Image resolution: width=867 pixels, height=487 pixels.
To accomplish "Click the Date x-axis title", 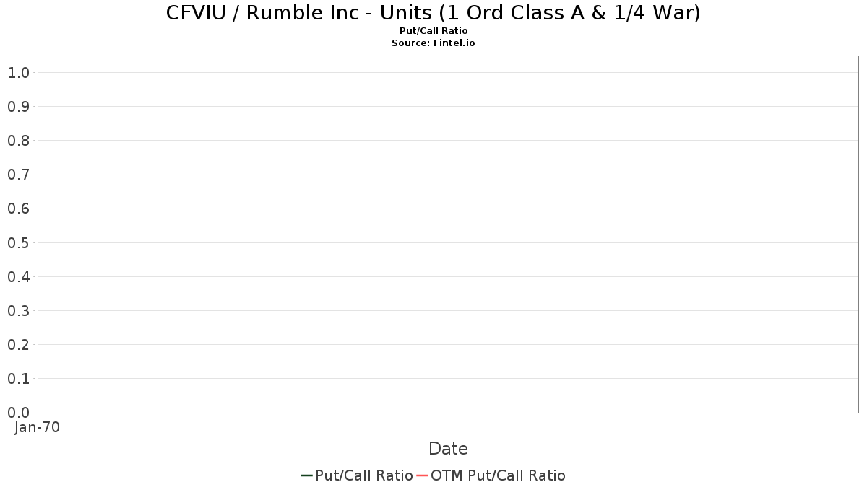I will [x=448, y=449].
